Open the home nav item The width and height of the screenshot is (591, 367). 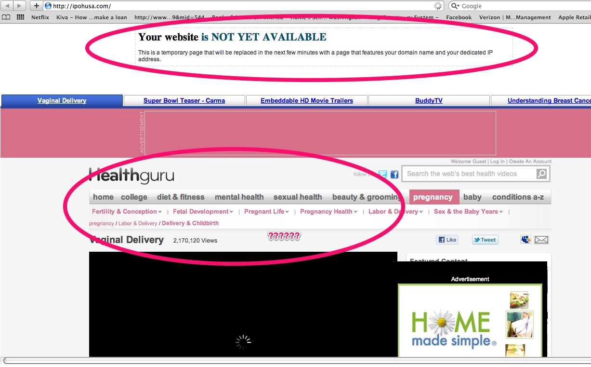(x=103, y=197)
